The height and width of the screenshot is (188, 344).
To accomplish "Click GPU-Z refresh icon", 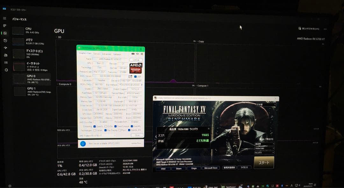I will (x=137, y=54).
